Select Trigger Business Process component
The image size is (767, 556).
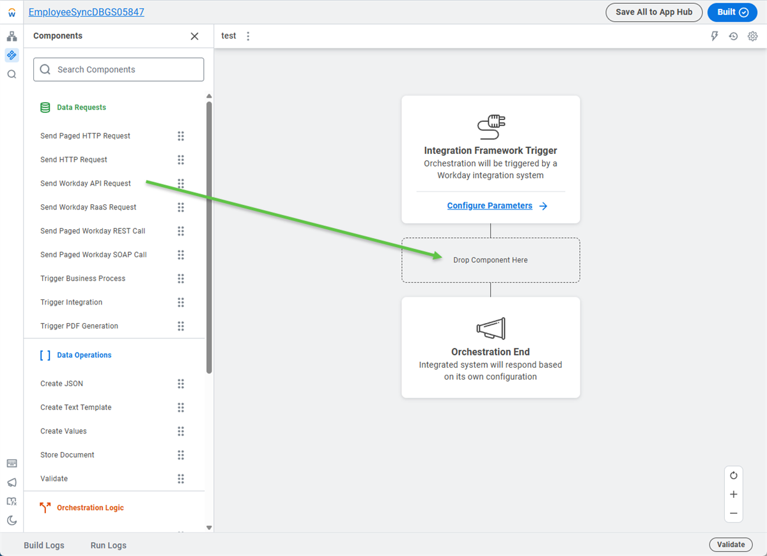point(82,278)
